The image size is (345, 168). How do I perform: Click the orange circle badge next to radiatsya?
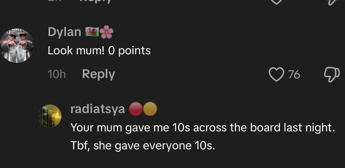tap(150, 109)
